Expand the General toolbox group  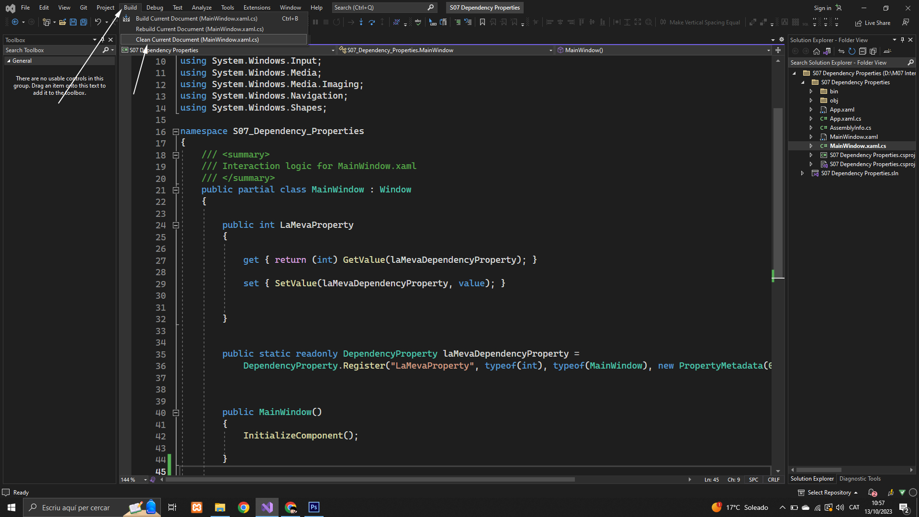(9, 61)
